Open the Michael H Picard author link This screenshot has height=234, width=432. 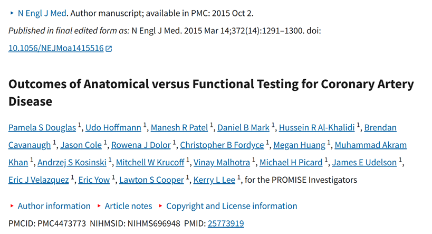(x=291, y=162)
